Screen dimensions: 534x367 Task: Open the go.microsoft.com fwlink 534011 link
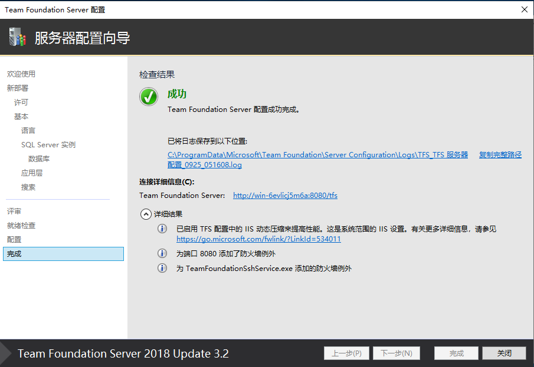pos(258,239)
